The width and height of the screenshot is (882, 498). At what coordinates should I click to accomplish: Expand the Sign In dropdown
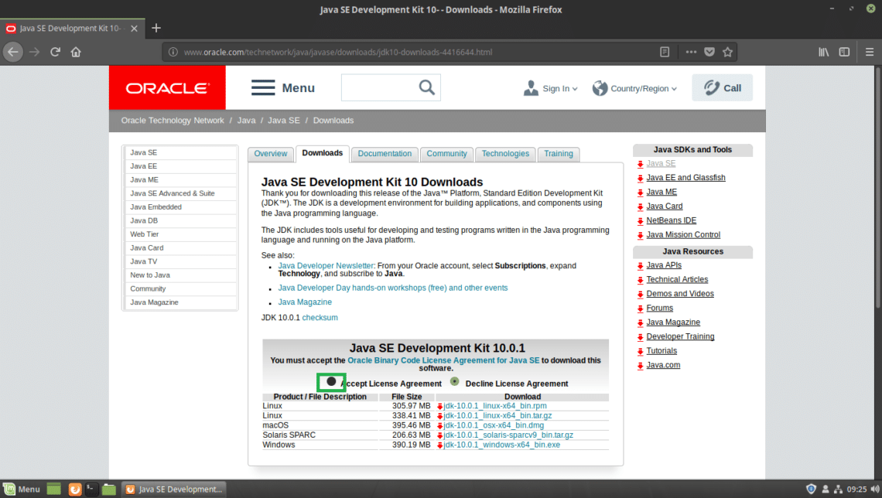(x=551, y=88)
